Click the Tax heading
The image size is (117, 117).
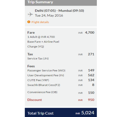30,54
